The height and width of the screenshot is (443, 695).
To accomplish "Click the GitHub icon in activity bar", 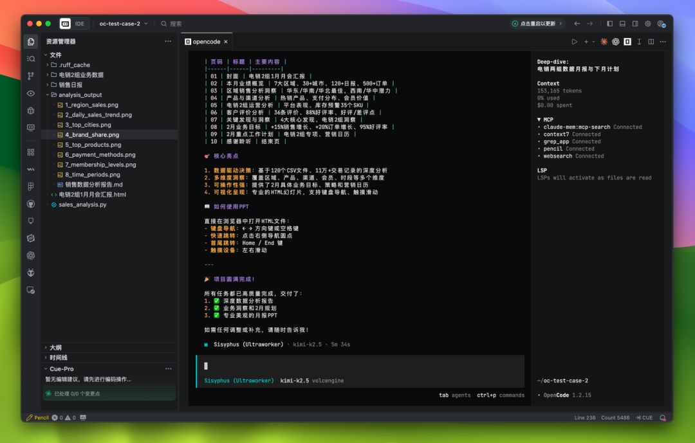I will point(31,204).
